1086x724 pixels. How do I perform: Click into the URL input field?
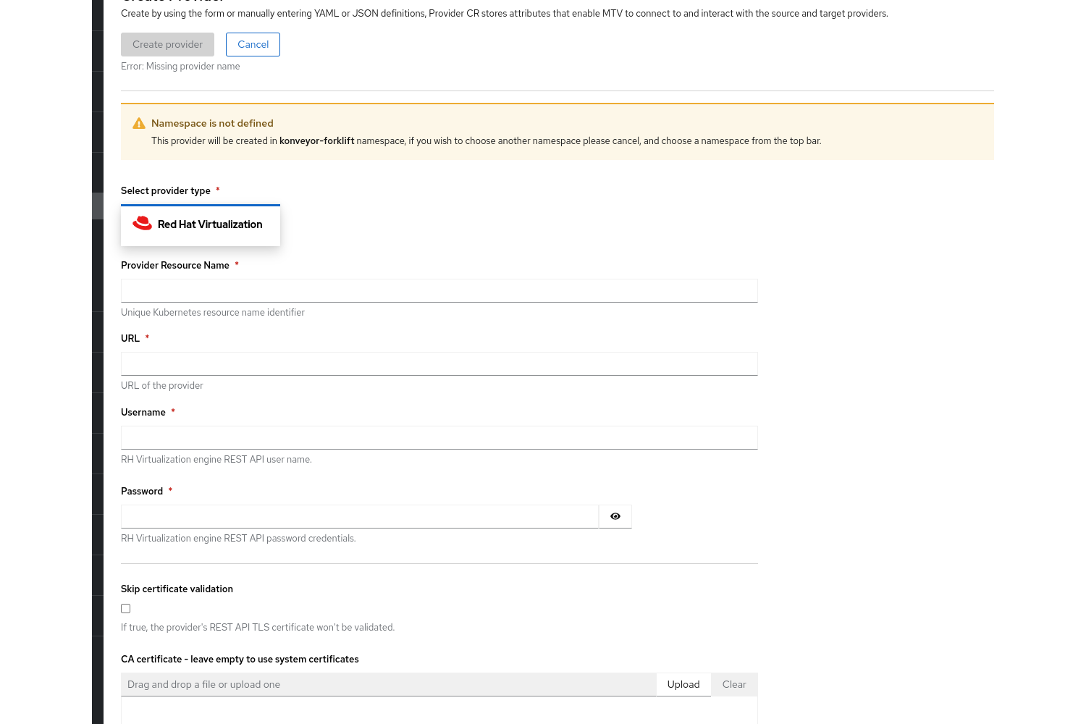tap(439, 363)
